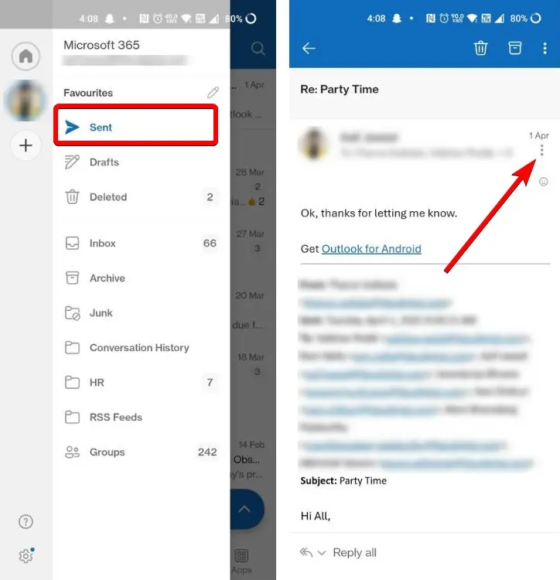Tap the Microsoft 365 account header
The width and height of the screenshot is (560, 580).
(x=126, y=52)
